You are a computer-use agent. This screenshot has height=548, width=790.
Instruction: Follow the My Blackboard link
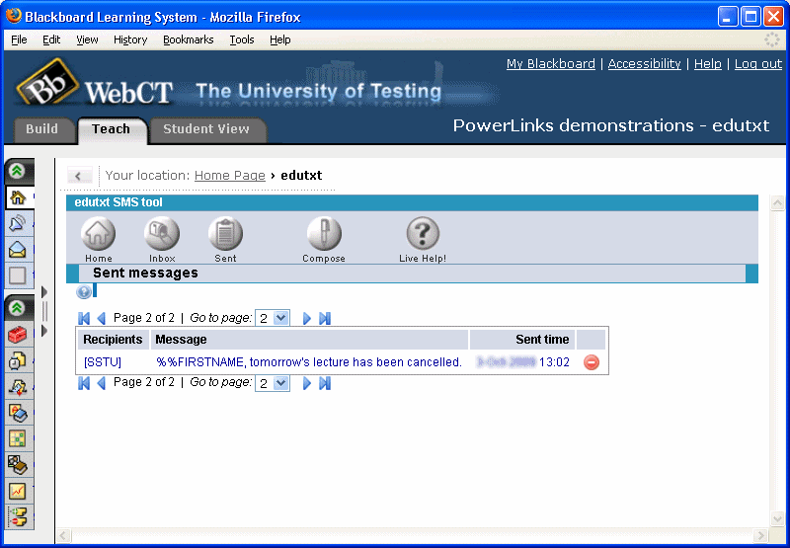click(551, 64)
